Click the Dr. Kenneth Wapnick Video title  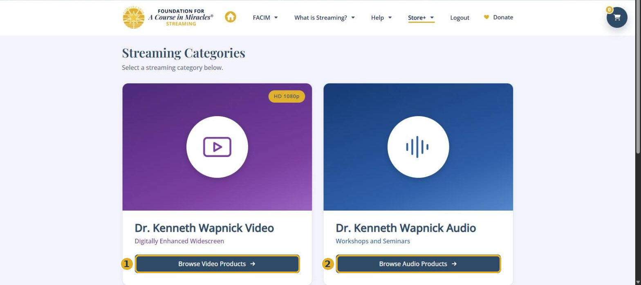coord(204,228)
